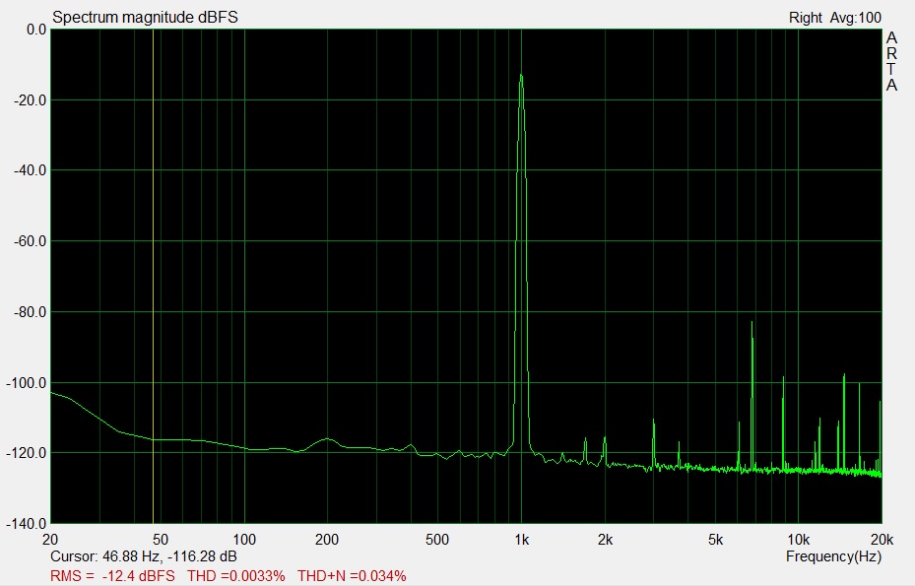915x586 pixels.
Task: Click the 'THD =0.0033%' readout
Action: coord(236,576)
